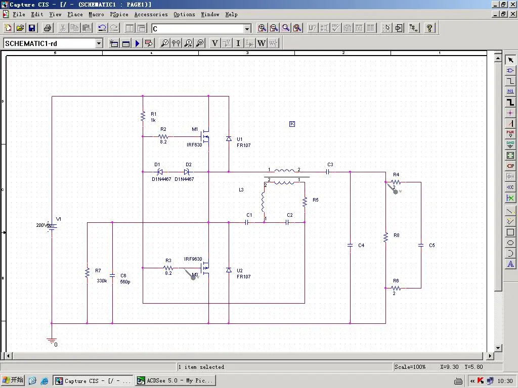518x388 pixels.
Task: Select the Place Wire tool
Action: 510,81
